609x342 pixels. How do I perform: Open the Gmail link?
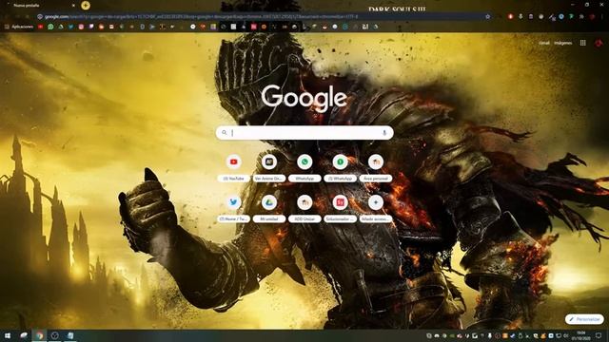pos(544,43)
